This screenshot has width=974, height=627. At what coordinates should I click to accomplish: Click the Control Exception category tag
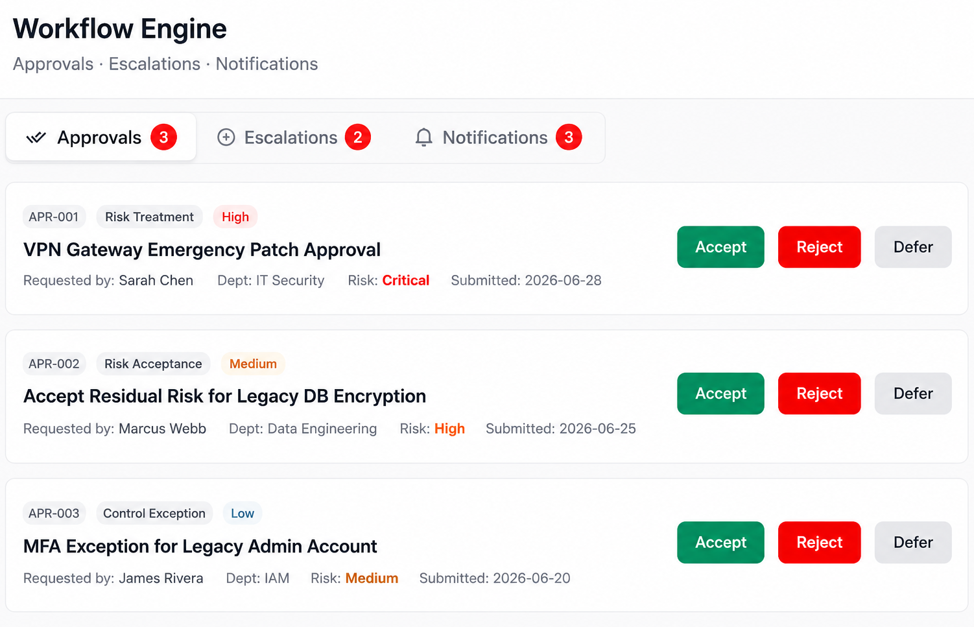[154, 513]
